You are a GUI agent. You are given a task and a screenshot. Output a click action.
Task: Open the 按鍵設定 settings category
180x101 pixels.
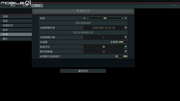tap(16, 25)
